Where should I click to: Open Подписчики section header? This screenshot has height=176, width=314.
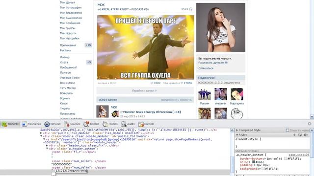click(x=221, y=78)
